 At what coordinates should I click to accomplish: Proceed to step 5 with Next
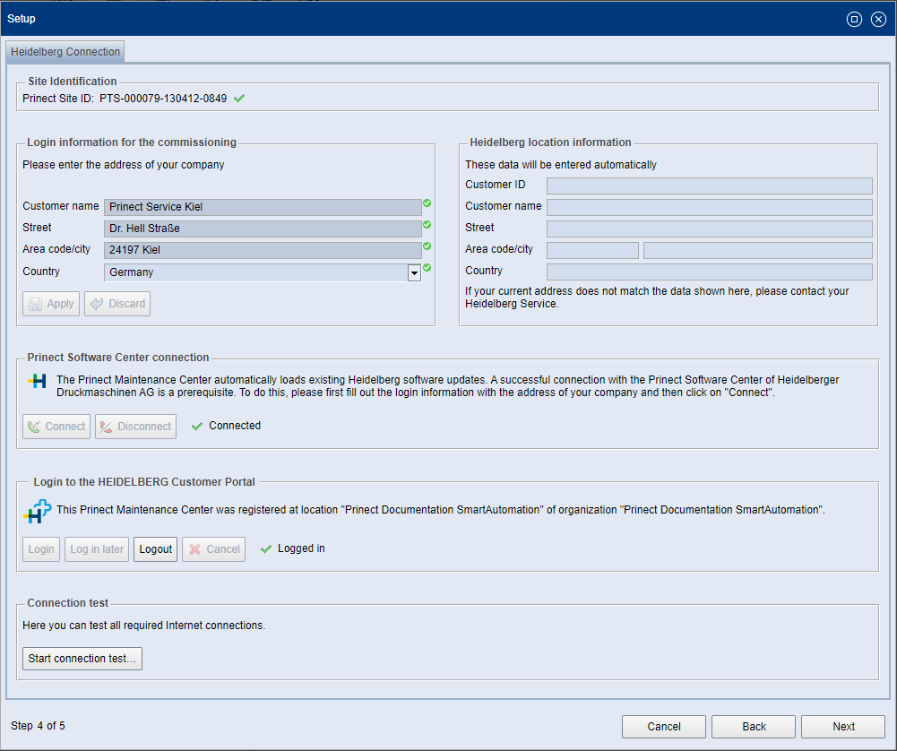click(x=842, y=726)
